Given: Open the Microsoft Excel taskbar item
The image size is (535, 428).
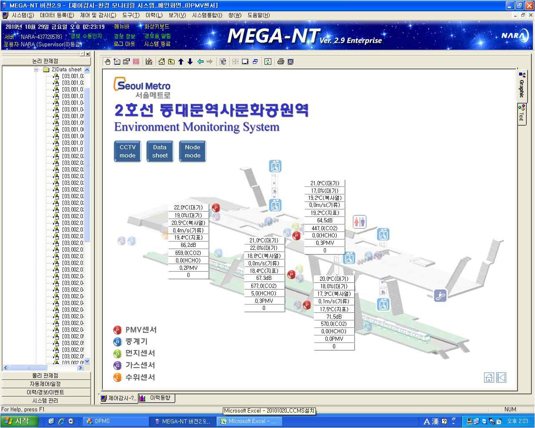Looking at the screenshot, I should pos(249,421).
